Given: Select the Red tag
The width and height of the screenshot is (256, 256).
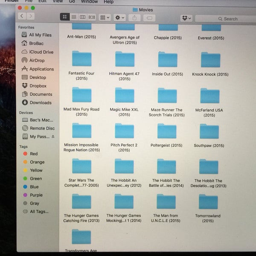Looking at the screenshot, I should [31, 154].
